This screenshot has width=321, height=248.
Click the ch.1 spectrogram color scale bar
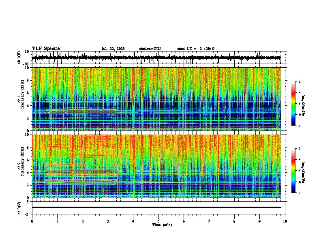[x=293, y=104]
